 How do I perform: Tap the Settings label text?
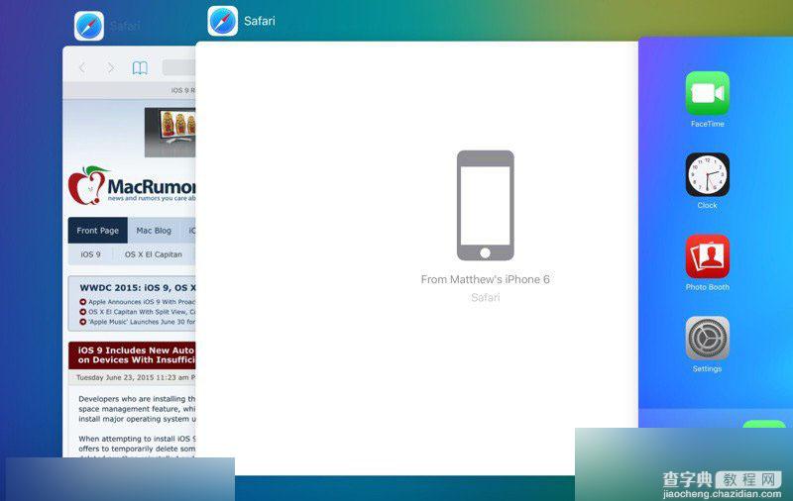[x=707, y=368]
